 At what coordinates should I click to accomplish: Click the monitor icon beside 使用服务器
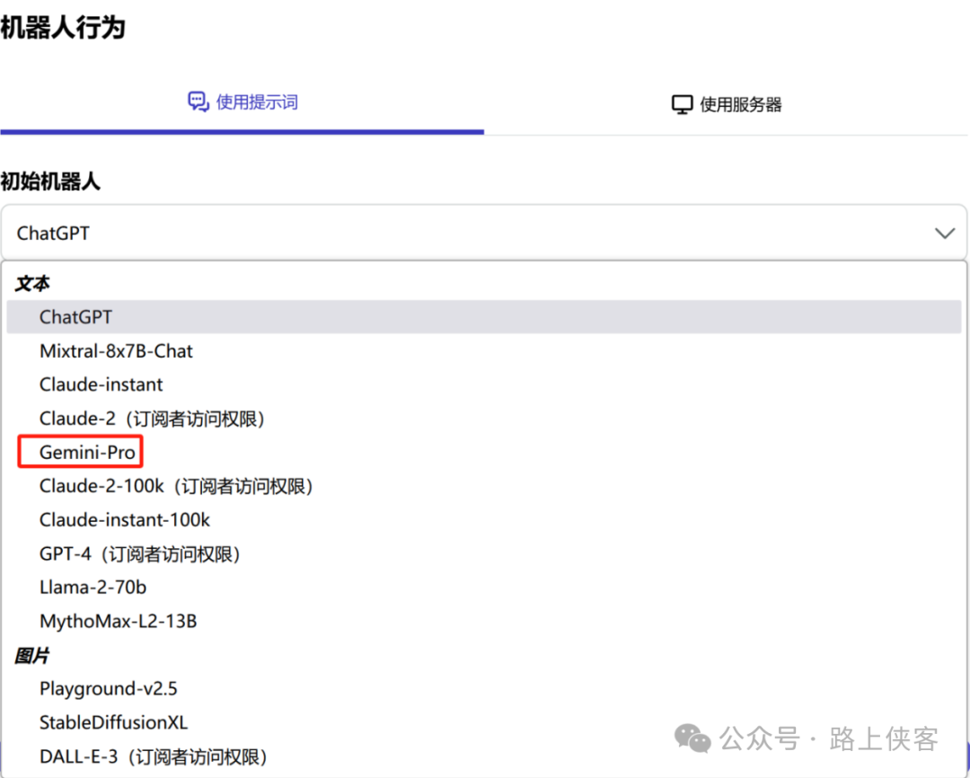[x=682, y=104]
